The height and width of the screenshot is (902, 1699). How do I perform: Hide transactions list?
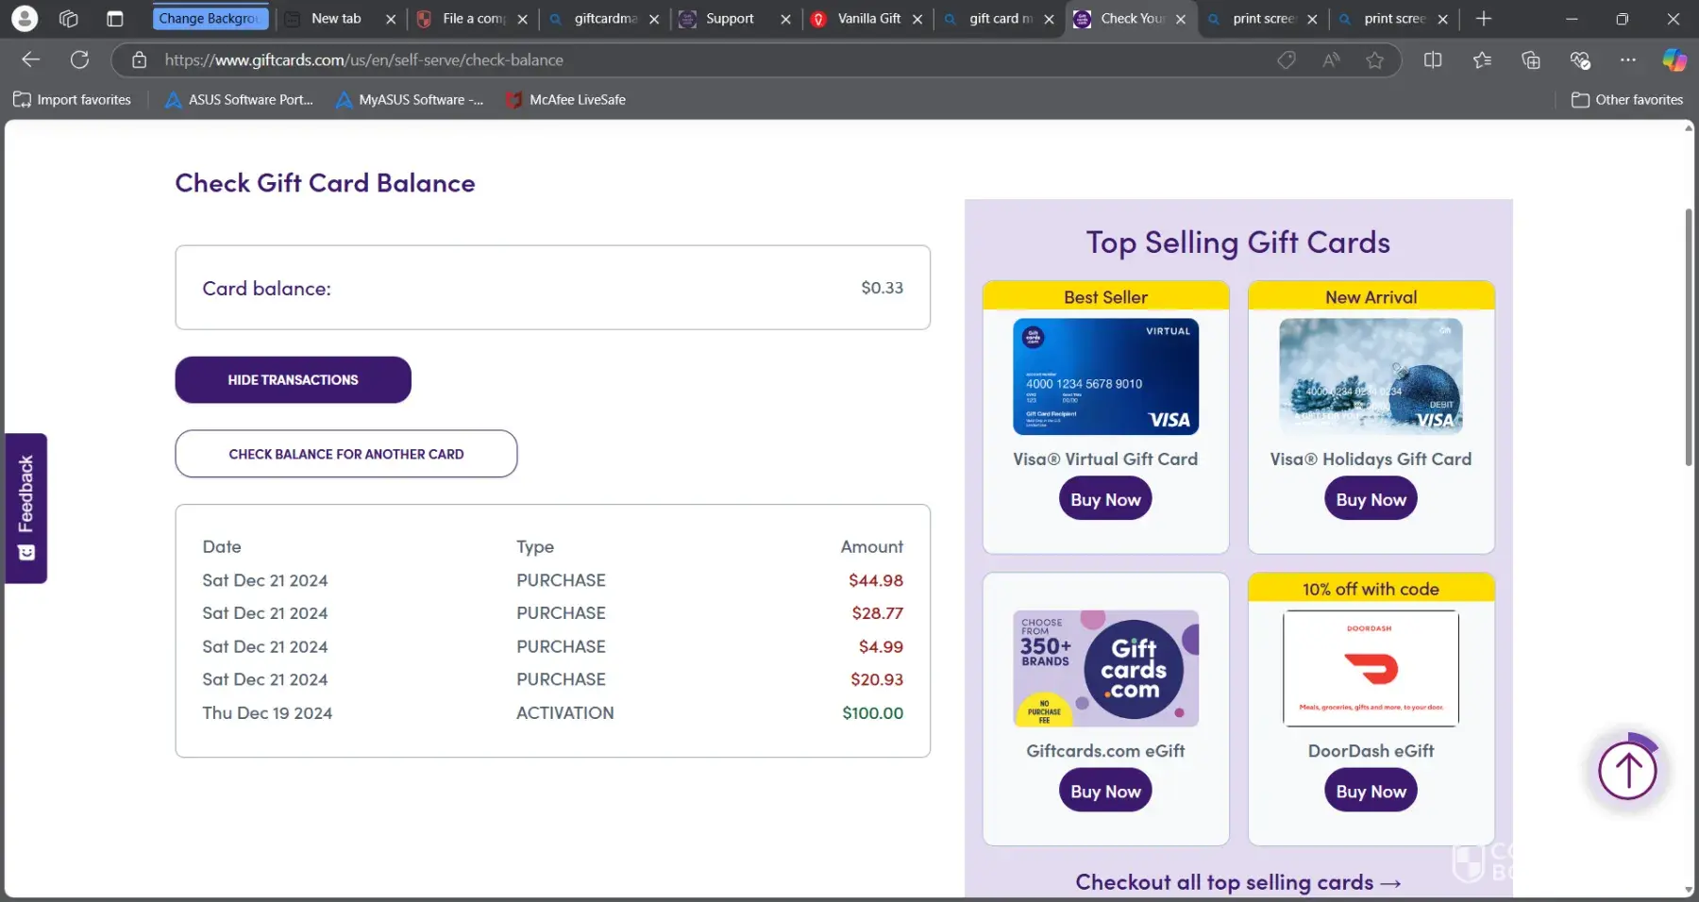(293, 380)
